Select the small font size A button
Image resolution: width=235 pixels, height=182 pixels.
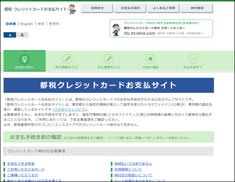(x=10, y=35)
